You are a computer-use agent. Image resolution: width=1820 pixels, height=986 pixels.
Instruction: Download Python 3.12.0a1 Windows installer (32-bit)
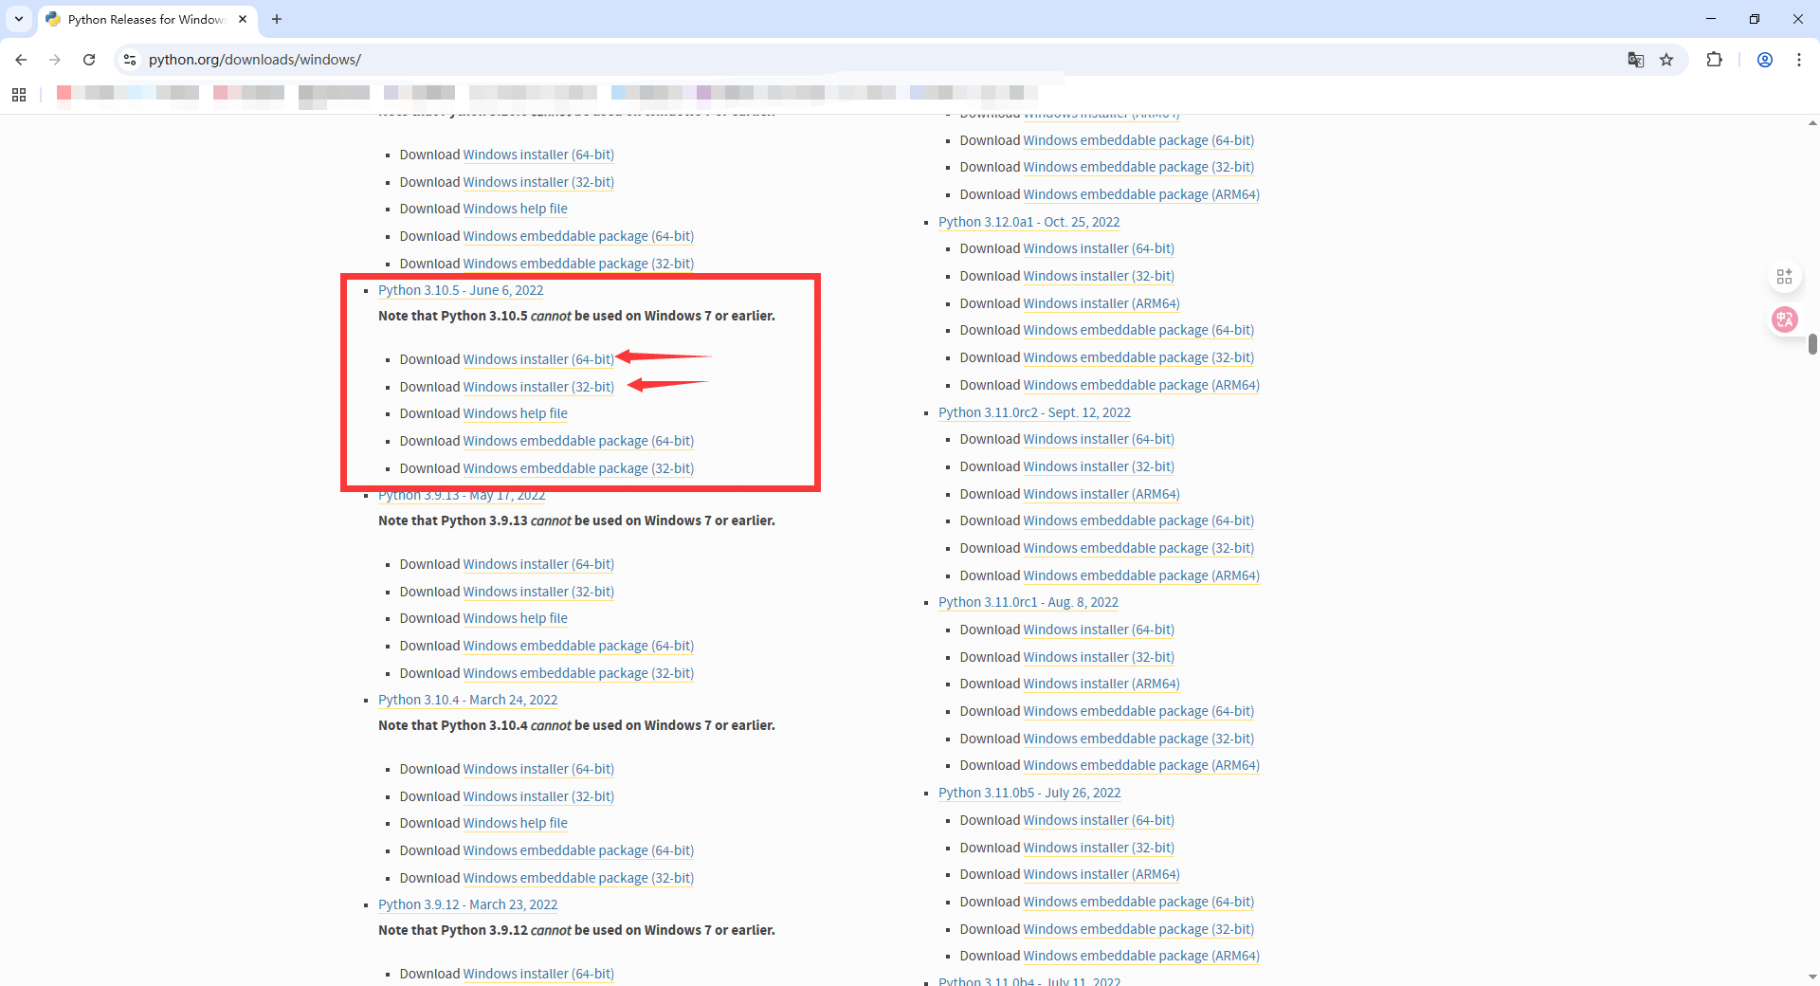[1099, 276]
